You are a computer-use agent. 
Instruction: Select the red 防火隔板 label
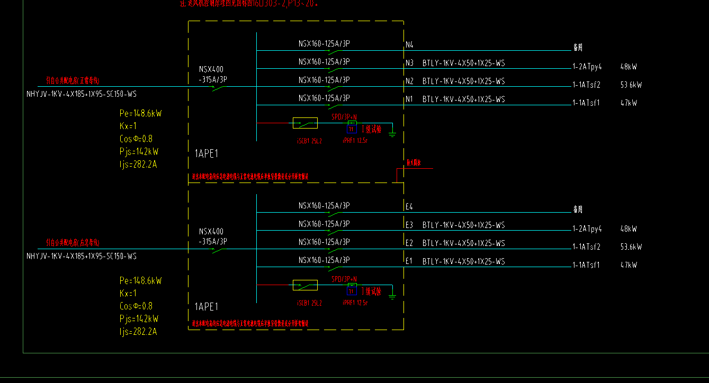coord(414,163)
